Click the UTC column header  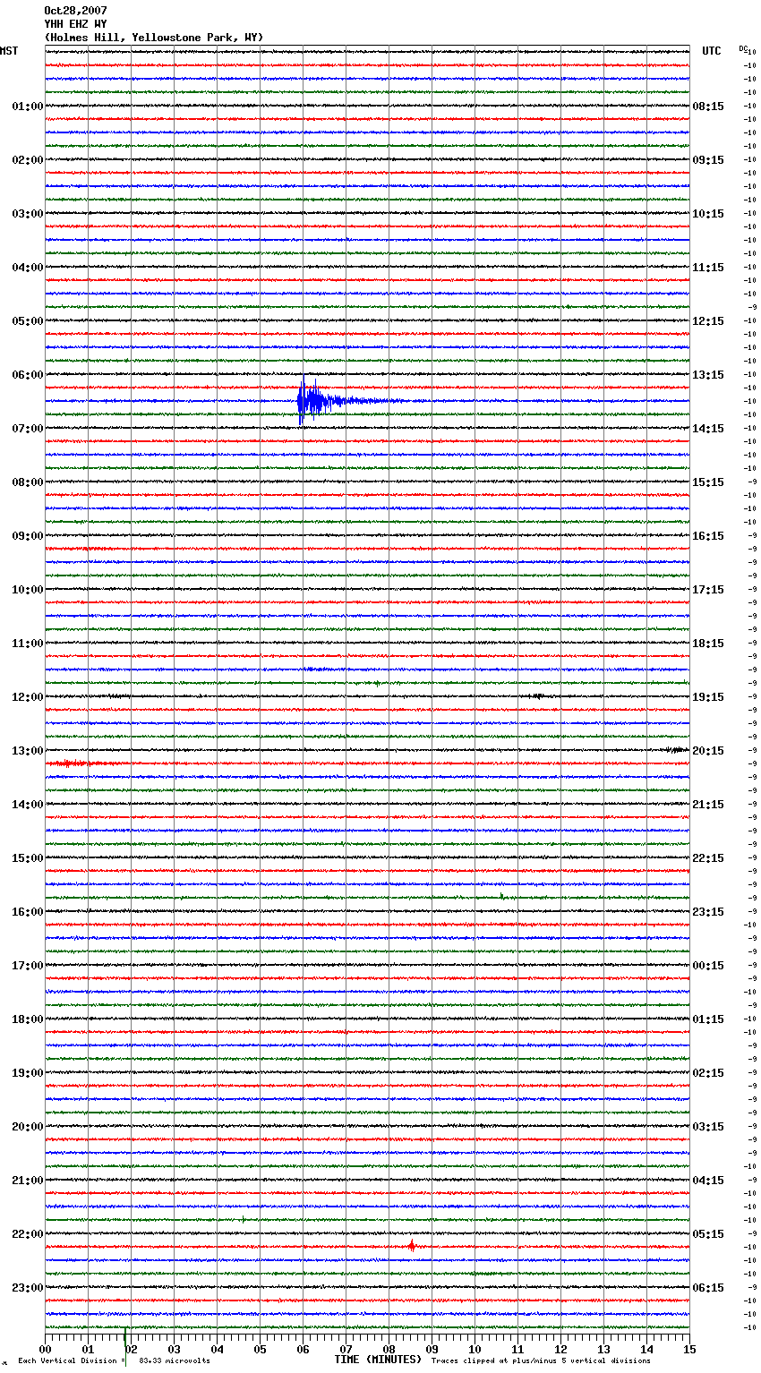[712, 51]
